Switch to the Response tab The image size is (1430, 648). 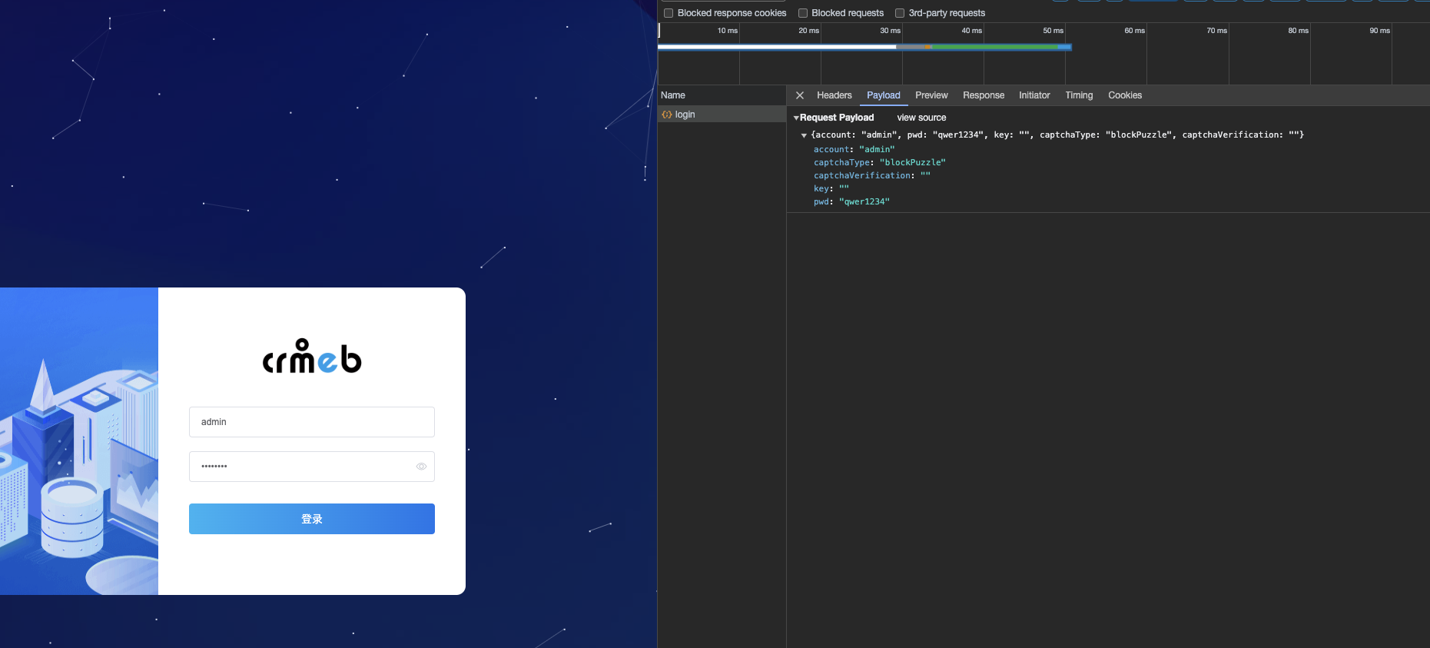[x=984, y=95]
